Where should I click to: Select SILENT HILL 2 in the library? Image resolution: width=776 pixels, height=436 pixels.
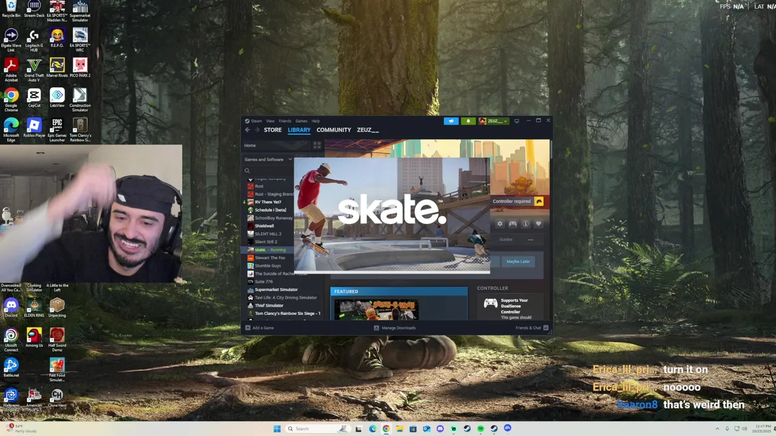tap(264, 234)
